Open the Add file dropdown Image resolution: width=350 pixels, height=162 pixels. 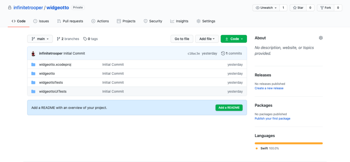207,39
